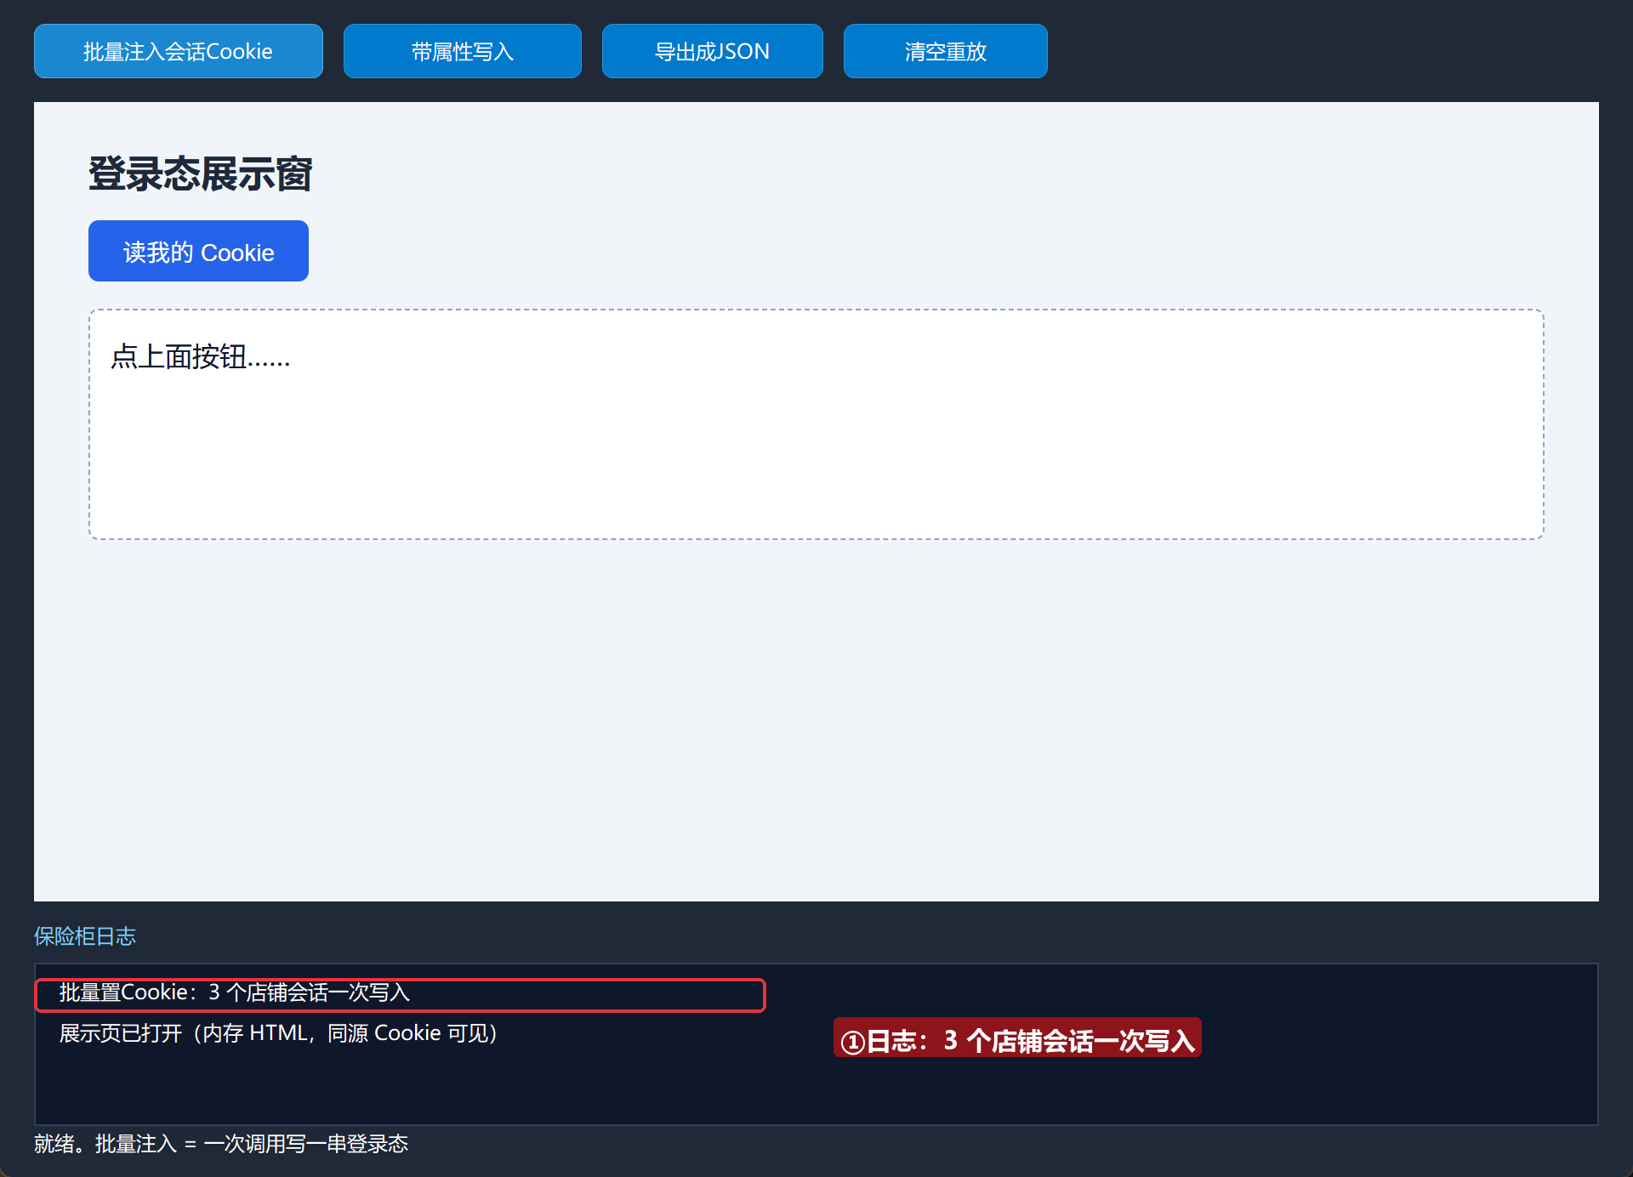Click the 批量注入会话Cookie button
Image resolution: width=1633 pixels, height=1177 pixels.
[x=179, y=51]
